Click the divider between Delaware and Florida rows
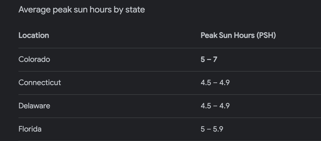Screen dimensions: 321x141 pos(170,118)
